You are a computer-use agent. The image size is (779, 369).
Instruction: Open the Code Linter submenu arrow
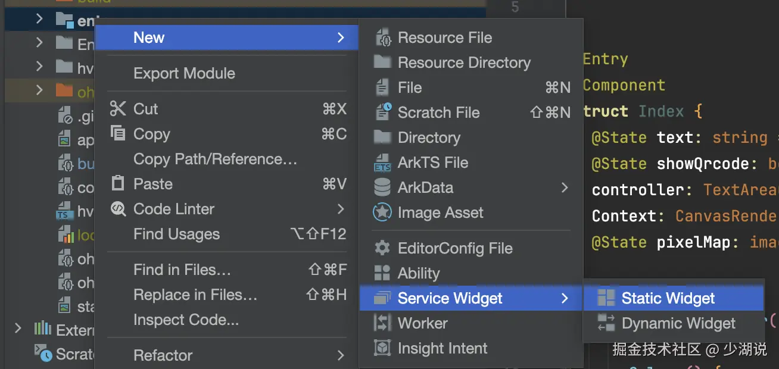point(341,209)
